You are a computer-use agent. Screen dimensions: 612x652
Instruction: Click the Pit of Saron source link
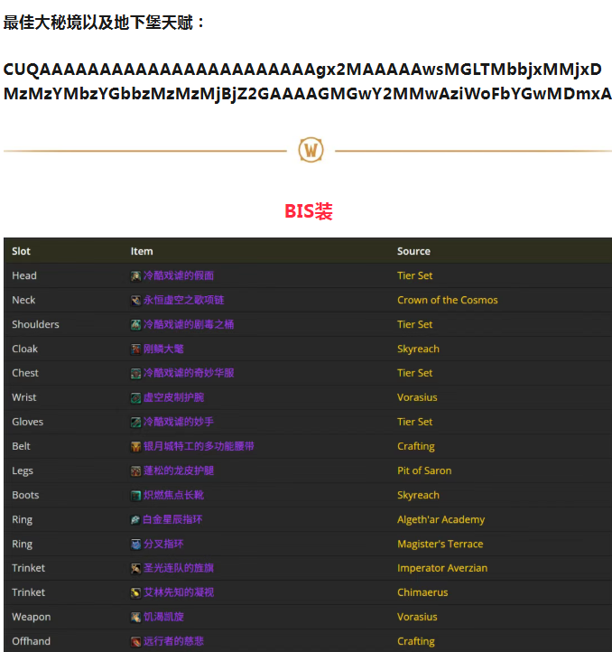[x=424, y=470]
